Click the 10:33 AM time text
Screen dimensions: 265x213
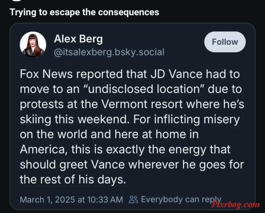pos(105,200)
